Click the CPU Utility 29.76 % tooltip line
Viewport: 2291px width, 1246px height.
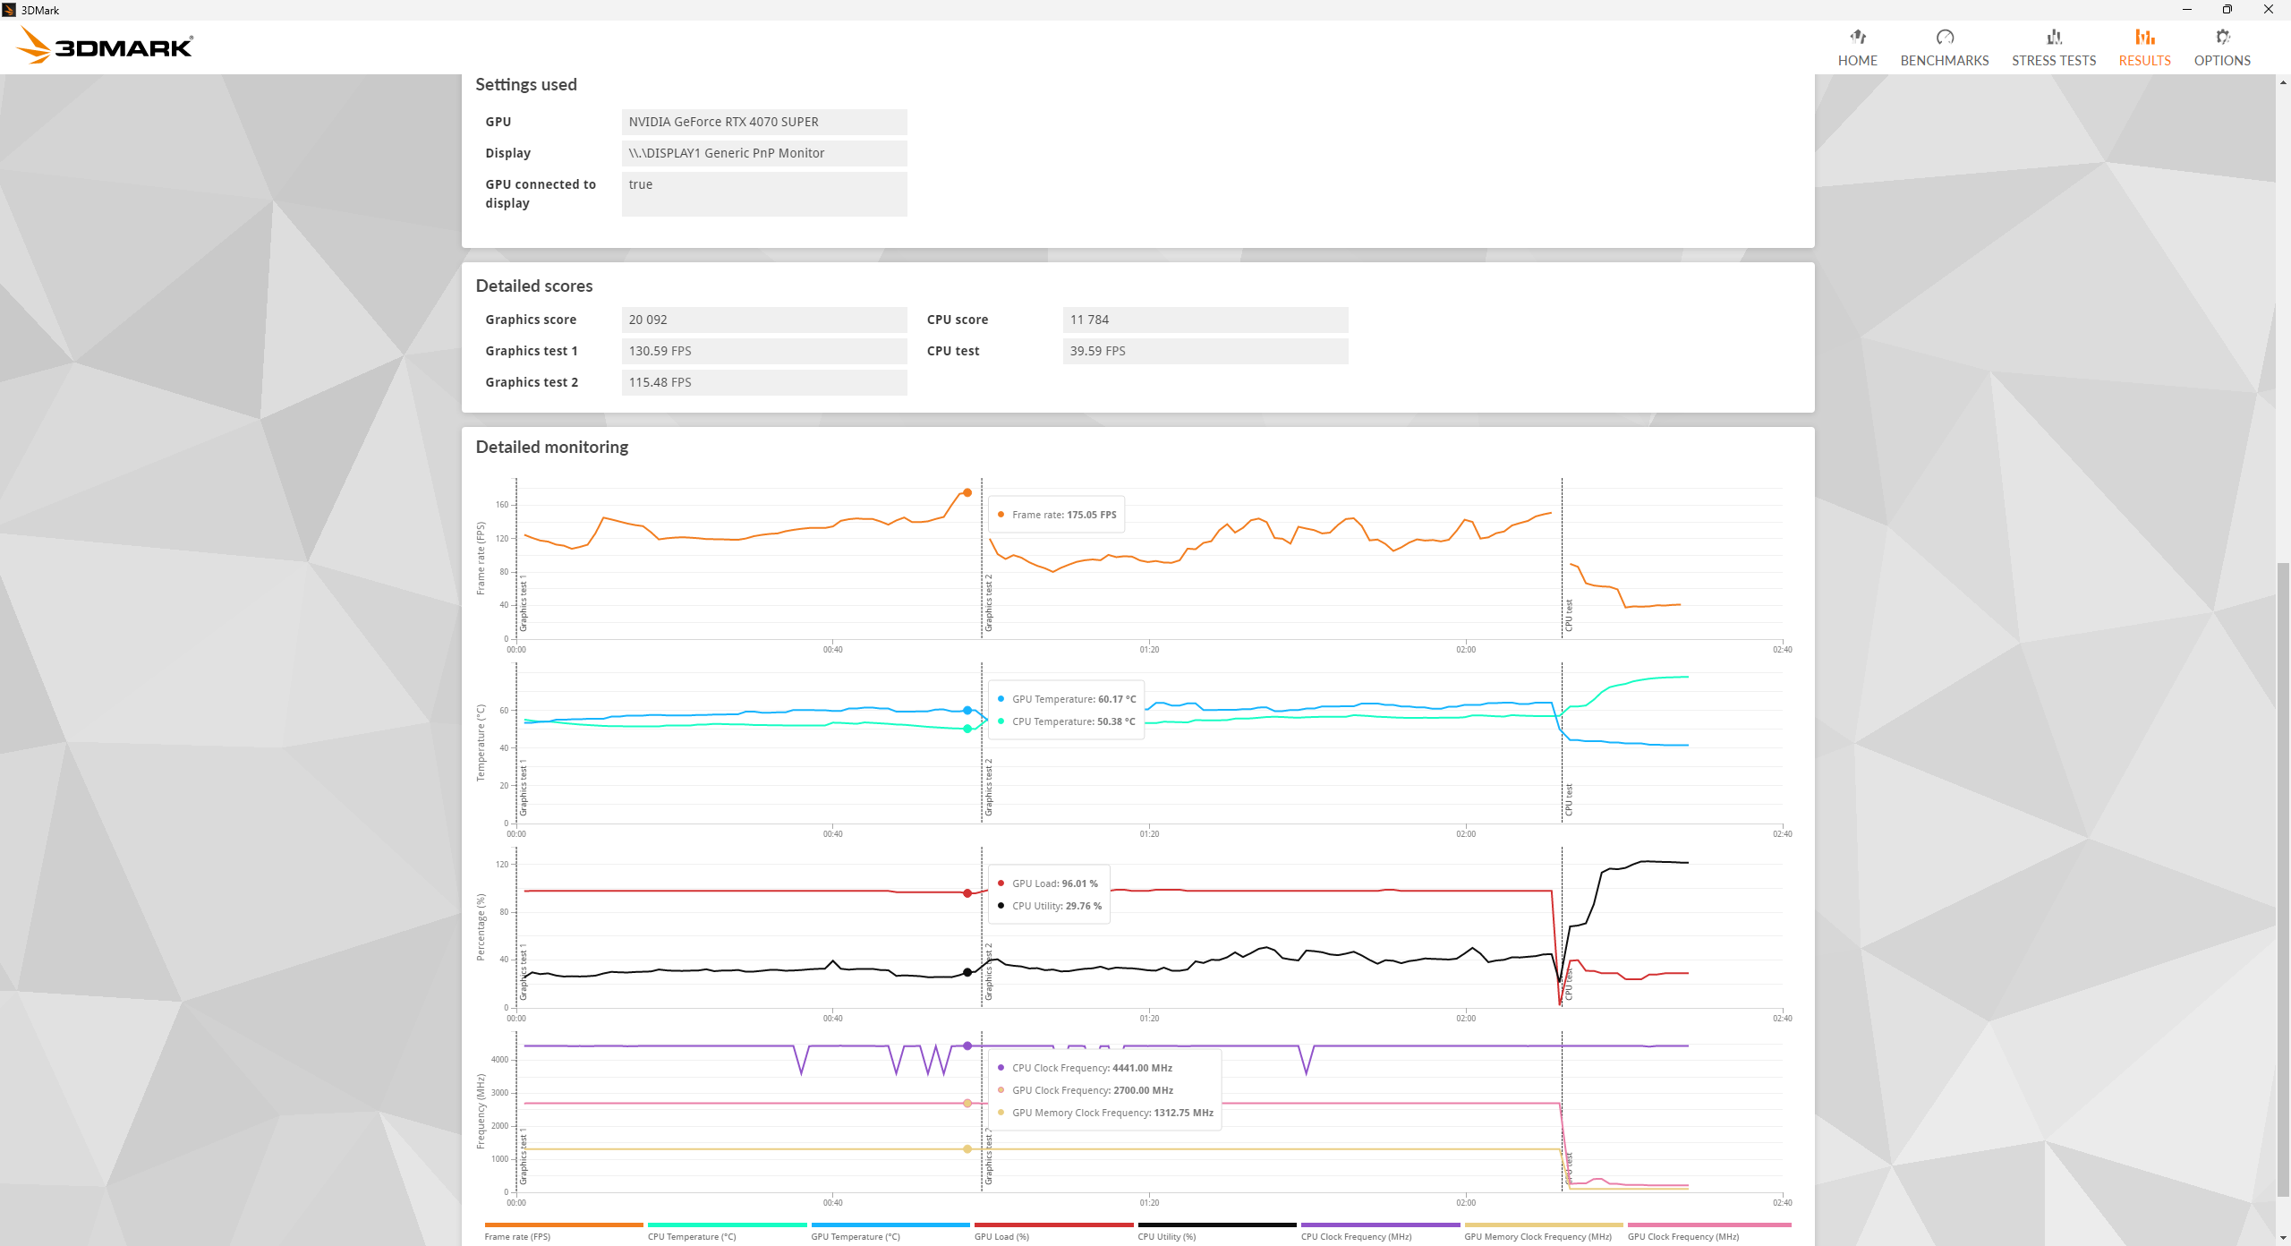tap(1050, 906)
